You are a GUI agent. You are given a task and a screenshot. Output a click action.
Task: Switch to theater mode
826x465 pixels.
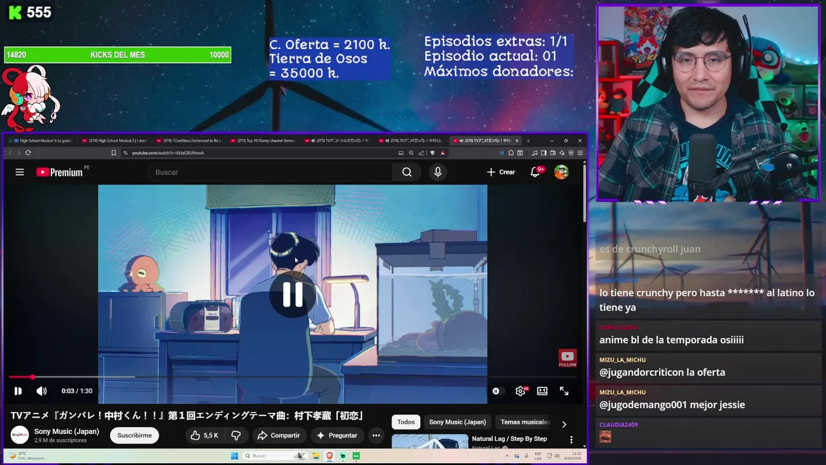(542, 391)
